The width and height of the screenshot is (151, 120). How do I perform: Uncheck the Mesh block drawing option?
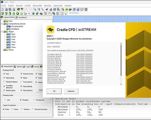tap(4, 78)
